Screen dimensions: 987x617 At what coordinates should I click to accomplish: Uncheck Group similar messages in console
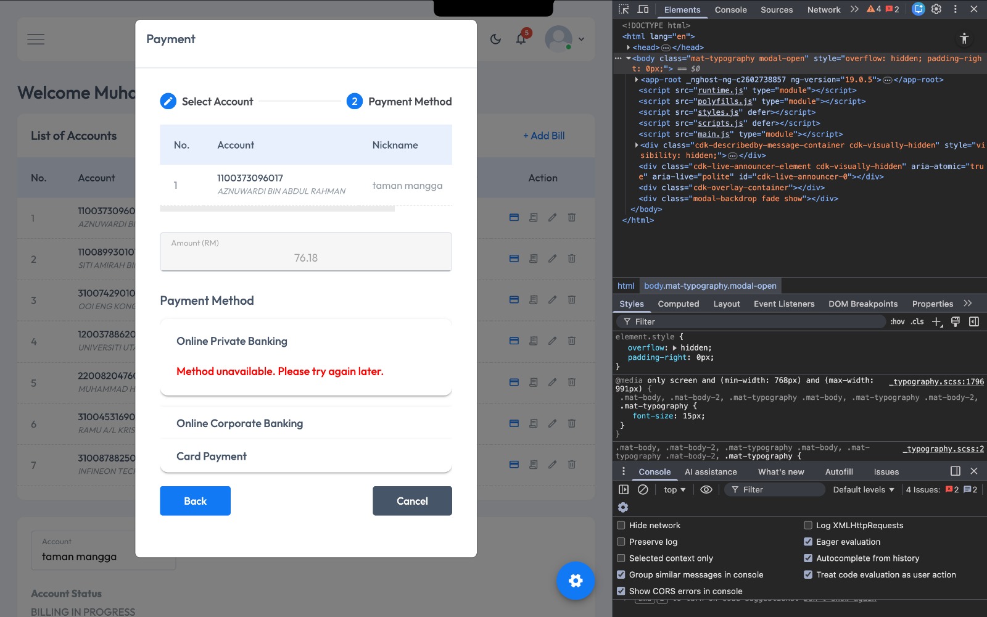(x=621, y=574)
